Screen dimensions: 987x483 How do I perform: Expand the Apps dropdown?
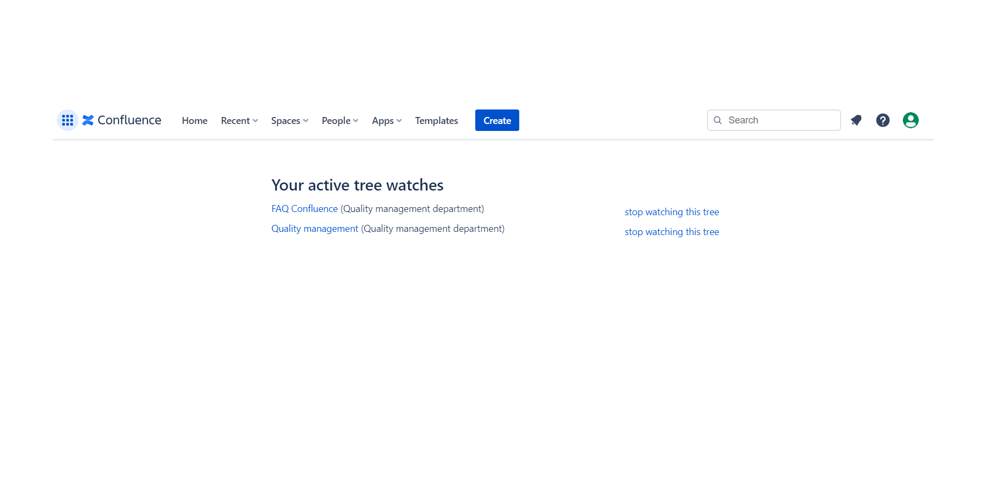point(386,120)
